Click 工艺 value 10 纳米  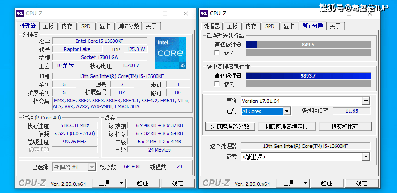65,65
